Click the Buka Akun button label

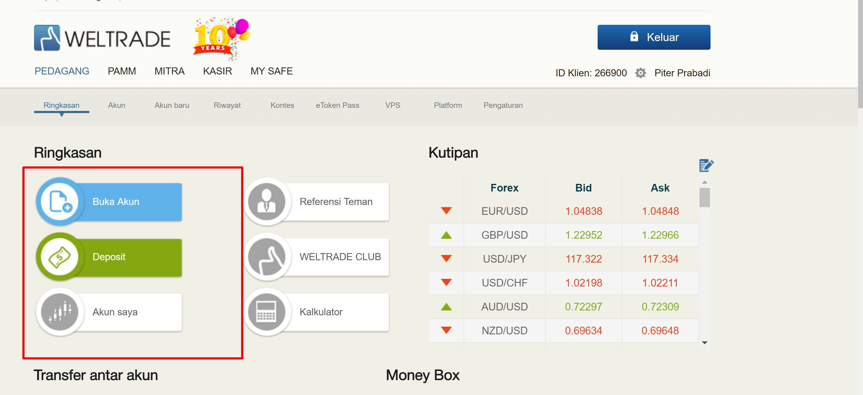[x=116, y=202]
